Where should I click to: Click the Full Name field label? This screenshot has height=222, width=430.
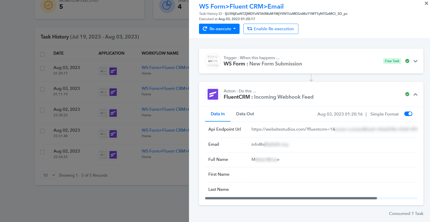tap(218, 159)
